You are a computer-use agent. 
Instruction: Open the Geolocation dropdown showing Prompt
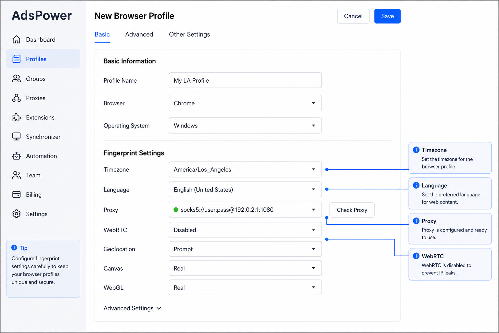(x=245, y=249)
